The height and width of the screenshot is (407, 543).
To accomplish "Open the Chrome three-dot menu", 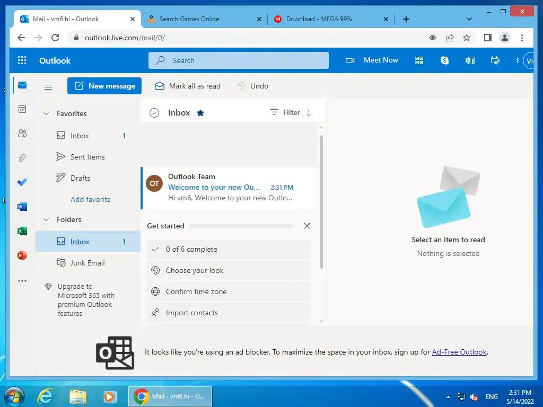I will (522, 38).
